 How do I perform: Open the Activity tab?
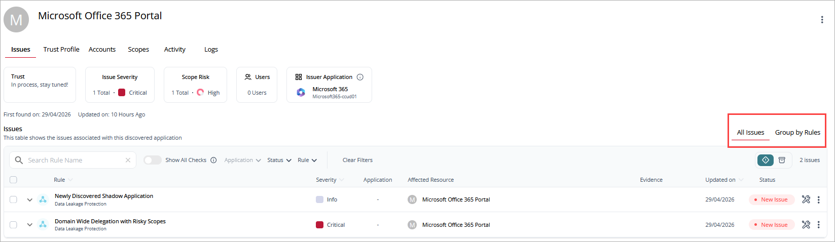click(x=175, y=49)
